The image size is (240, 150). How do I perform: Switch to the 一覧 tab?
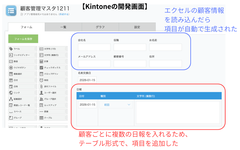pos(63,27)
